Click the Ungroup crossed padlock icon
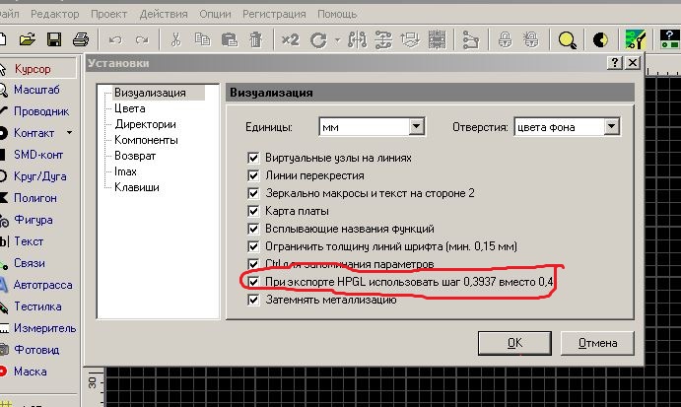Viewport: 681px width, 407px height. pyautogui.click(x=531, y=40)
